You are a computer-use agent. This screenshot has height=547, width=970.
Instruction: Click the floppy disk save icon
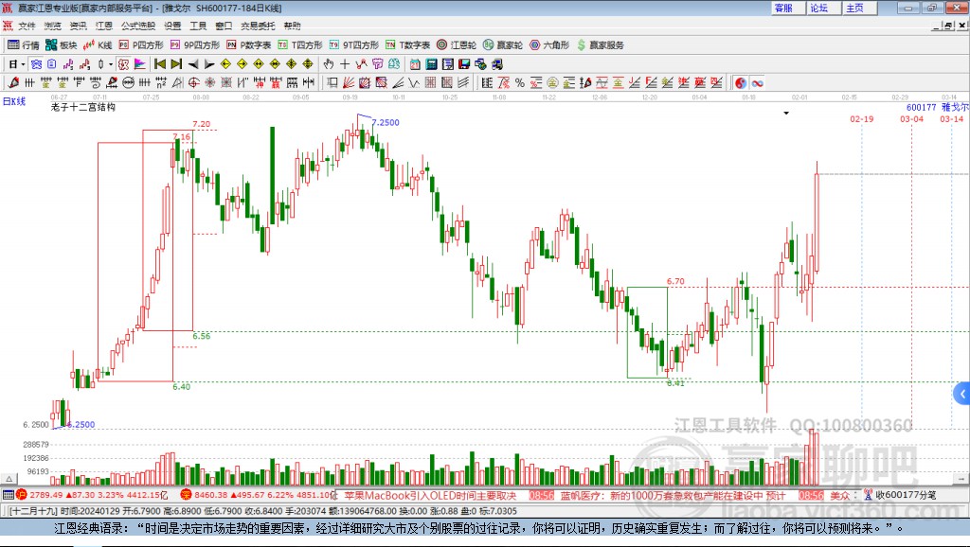click(464, 64)
